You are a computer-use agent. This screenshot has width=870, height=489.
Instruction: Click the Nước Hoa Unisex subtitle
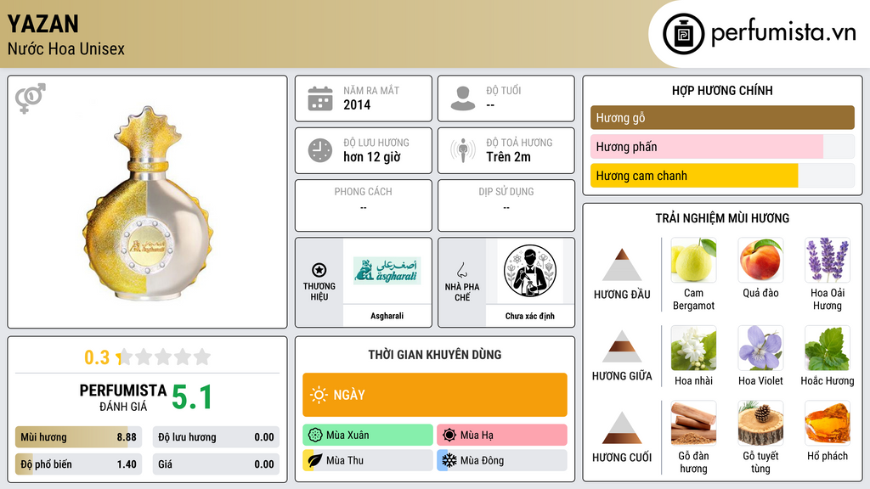coord(66,48)
